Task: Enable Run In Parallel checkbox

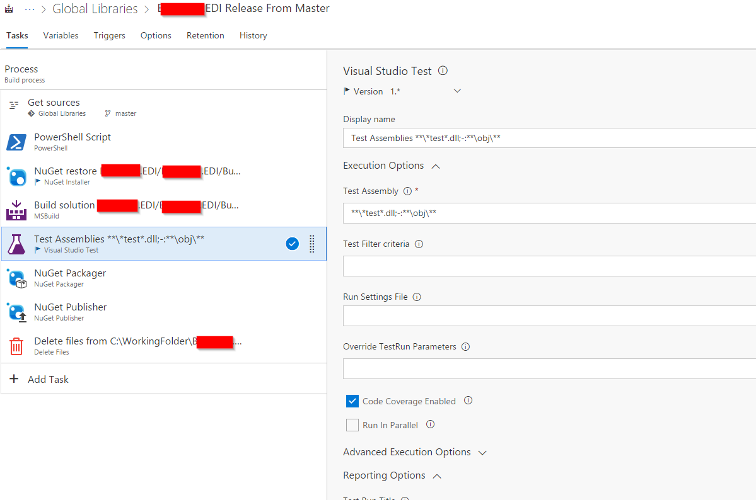Action: pyautogui.click(x=352, y=425)
